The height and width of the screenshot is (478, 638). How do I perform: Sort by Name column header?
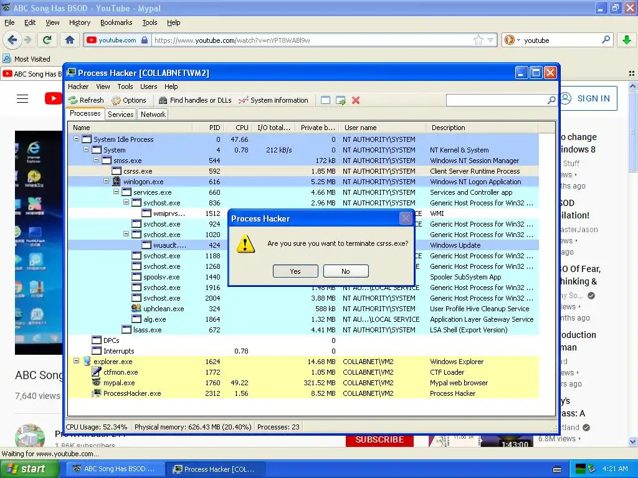[130, 128]
